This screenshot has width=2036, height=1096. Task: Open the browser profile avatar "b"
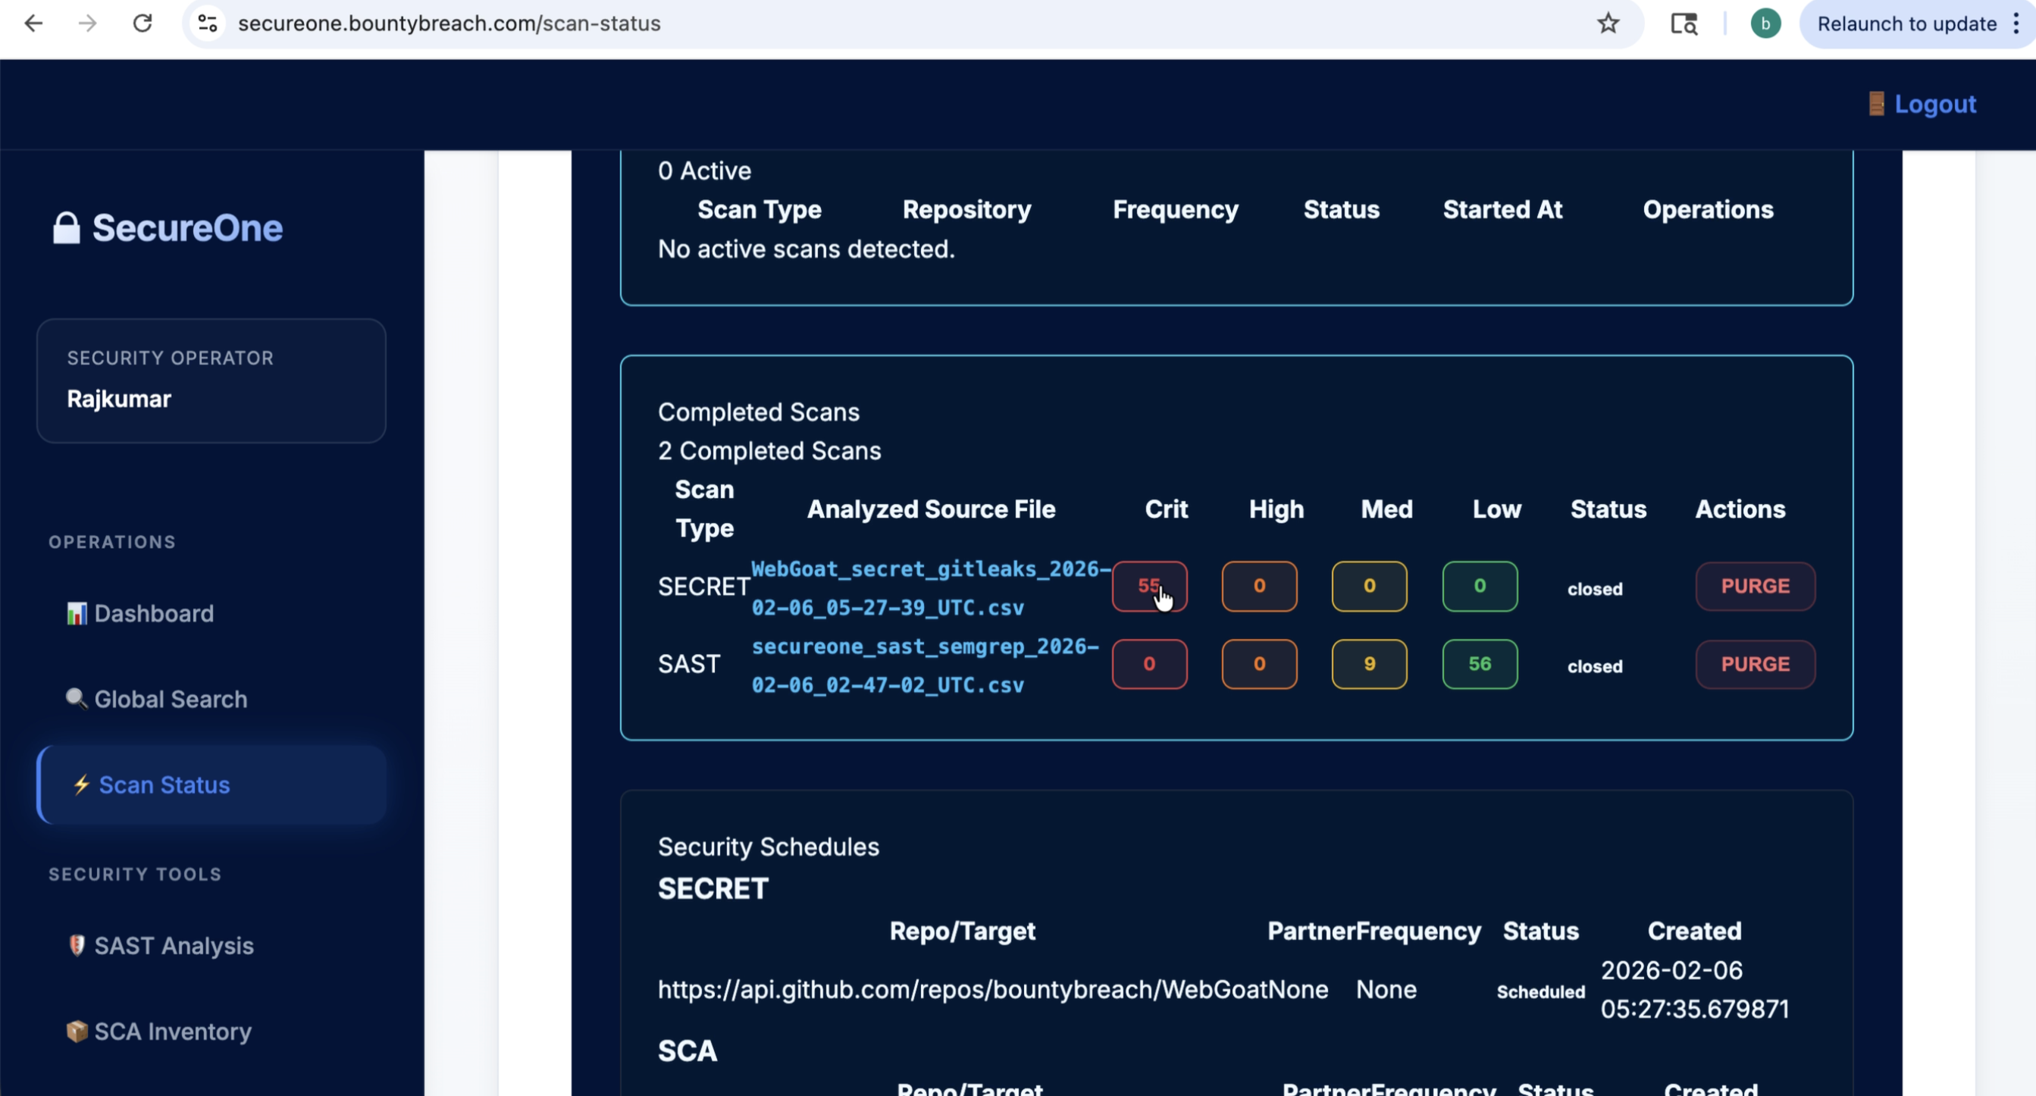coord(1765,23)
